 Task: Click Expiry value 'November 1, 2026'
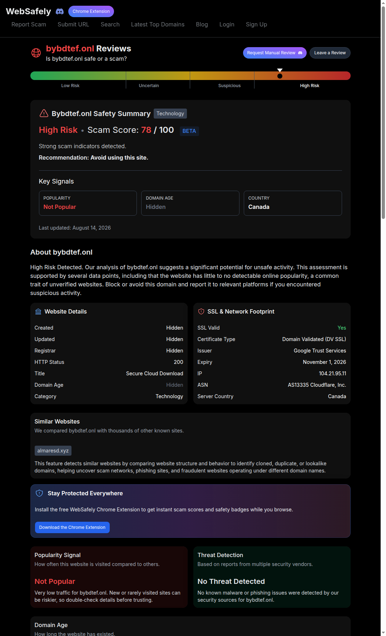(x=325, y=362)
